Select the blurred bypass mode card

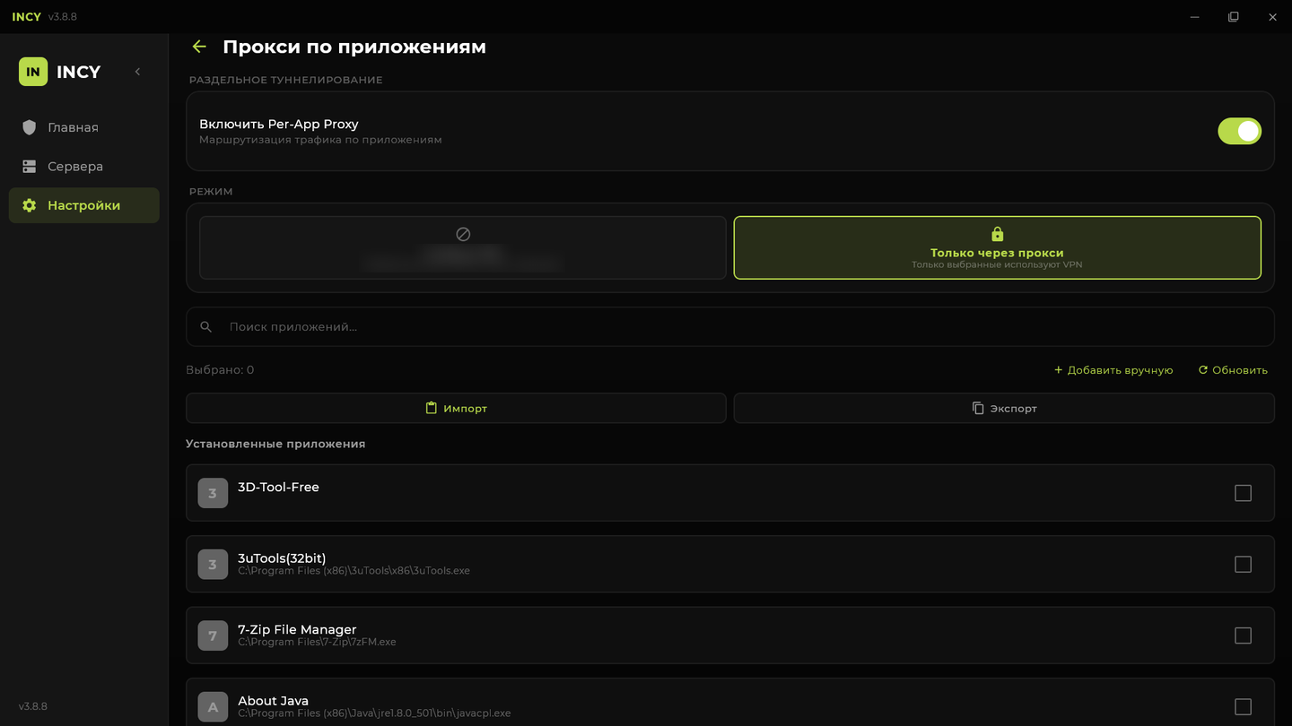[463, 247]
